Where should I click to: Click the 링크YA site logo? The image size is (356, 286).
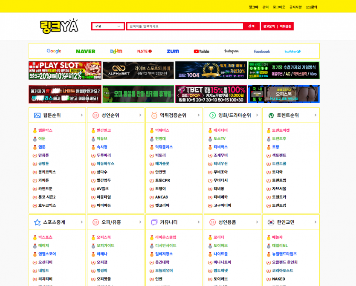pos(59,26)
